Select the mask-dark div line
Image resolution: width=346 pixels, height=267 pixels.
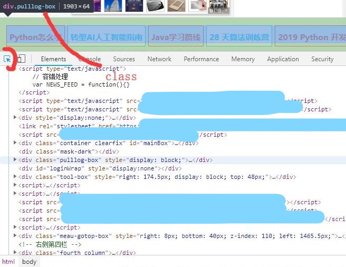point(69,151)
